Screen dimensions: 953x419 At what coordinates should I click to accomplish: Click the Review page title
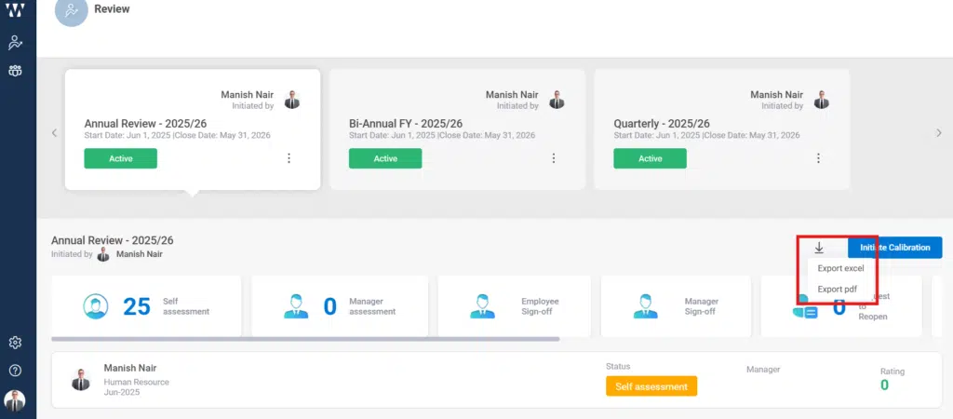tap(112, 9)
